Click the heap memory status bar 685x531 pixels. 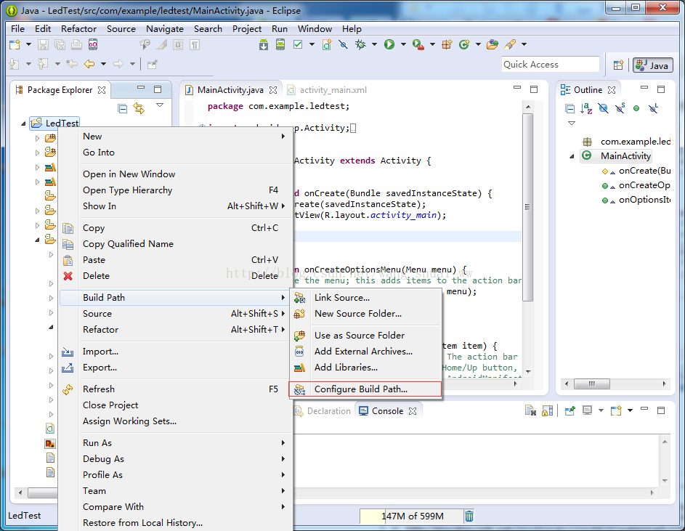point(411,516)
